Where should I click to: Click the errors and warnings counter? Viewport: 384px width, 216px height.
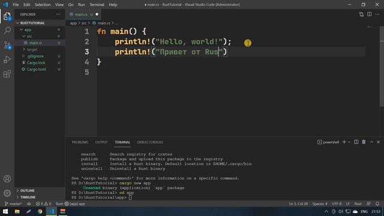point(44,204)
